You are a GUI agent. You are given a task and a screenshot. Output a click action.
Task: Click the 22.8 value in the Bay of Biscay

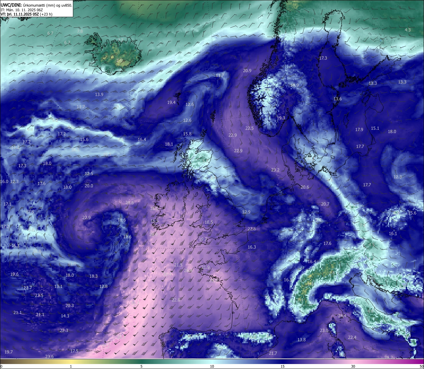[x=176, y=300]
